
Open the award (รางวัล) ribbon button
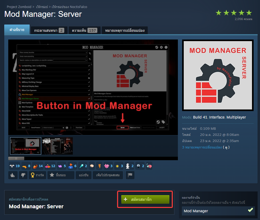pyautogui.click(x=38, y=175)
